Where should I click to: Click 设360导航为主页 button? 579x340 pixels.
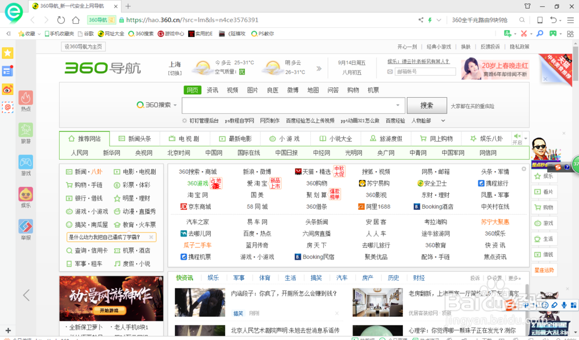tap(83, 46)
